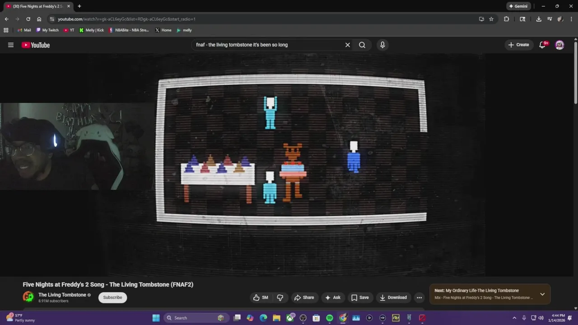Open Xbox app from the taskbar

tap(290, 318)
